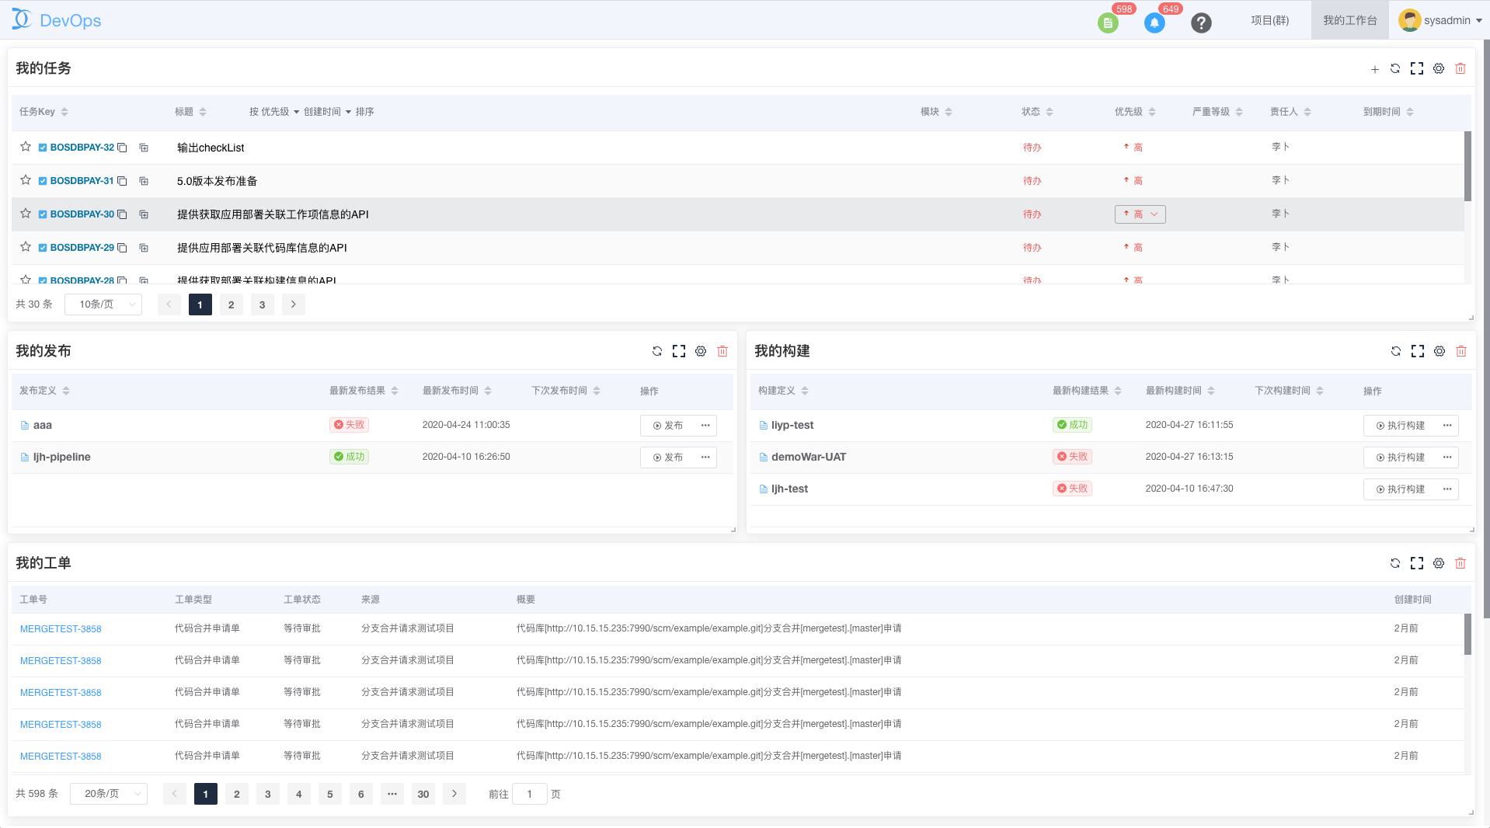
Task: Open the 按 优先级 sort dropdown
Action: pyautogui.click(x=274, y=112)
